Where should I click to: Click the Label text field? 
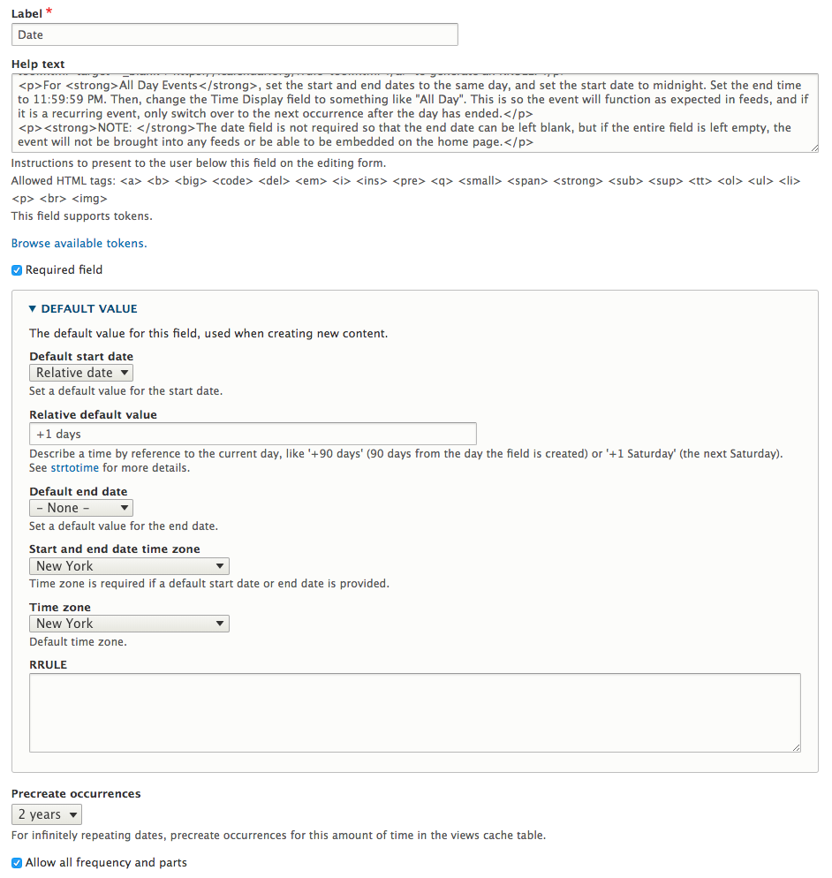[x=235, y=34]
